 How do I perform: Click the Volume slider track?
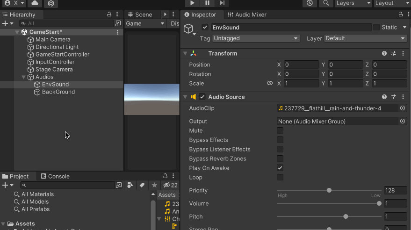pyautogui.click(x=327, y=203)
